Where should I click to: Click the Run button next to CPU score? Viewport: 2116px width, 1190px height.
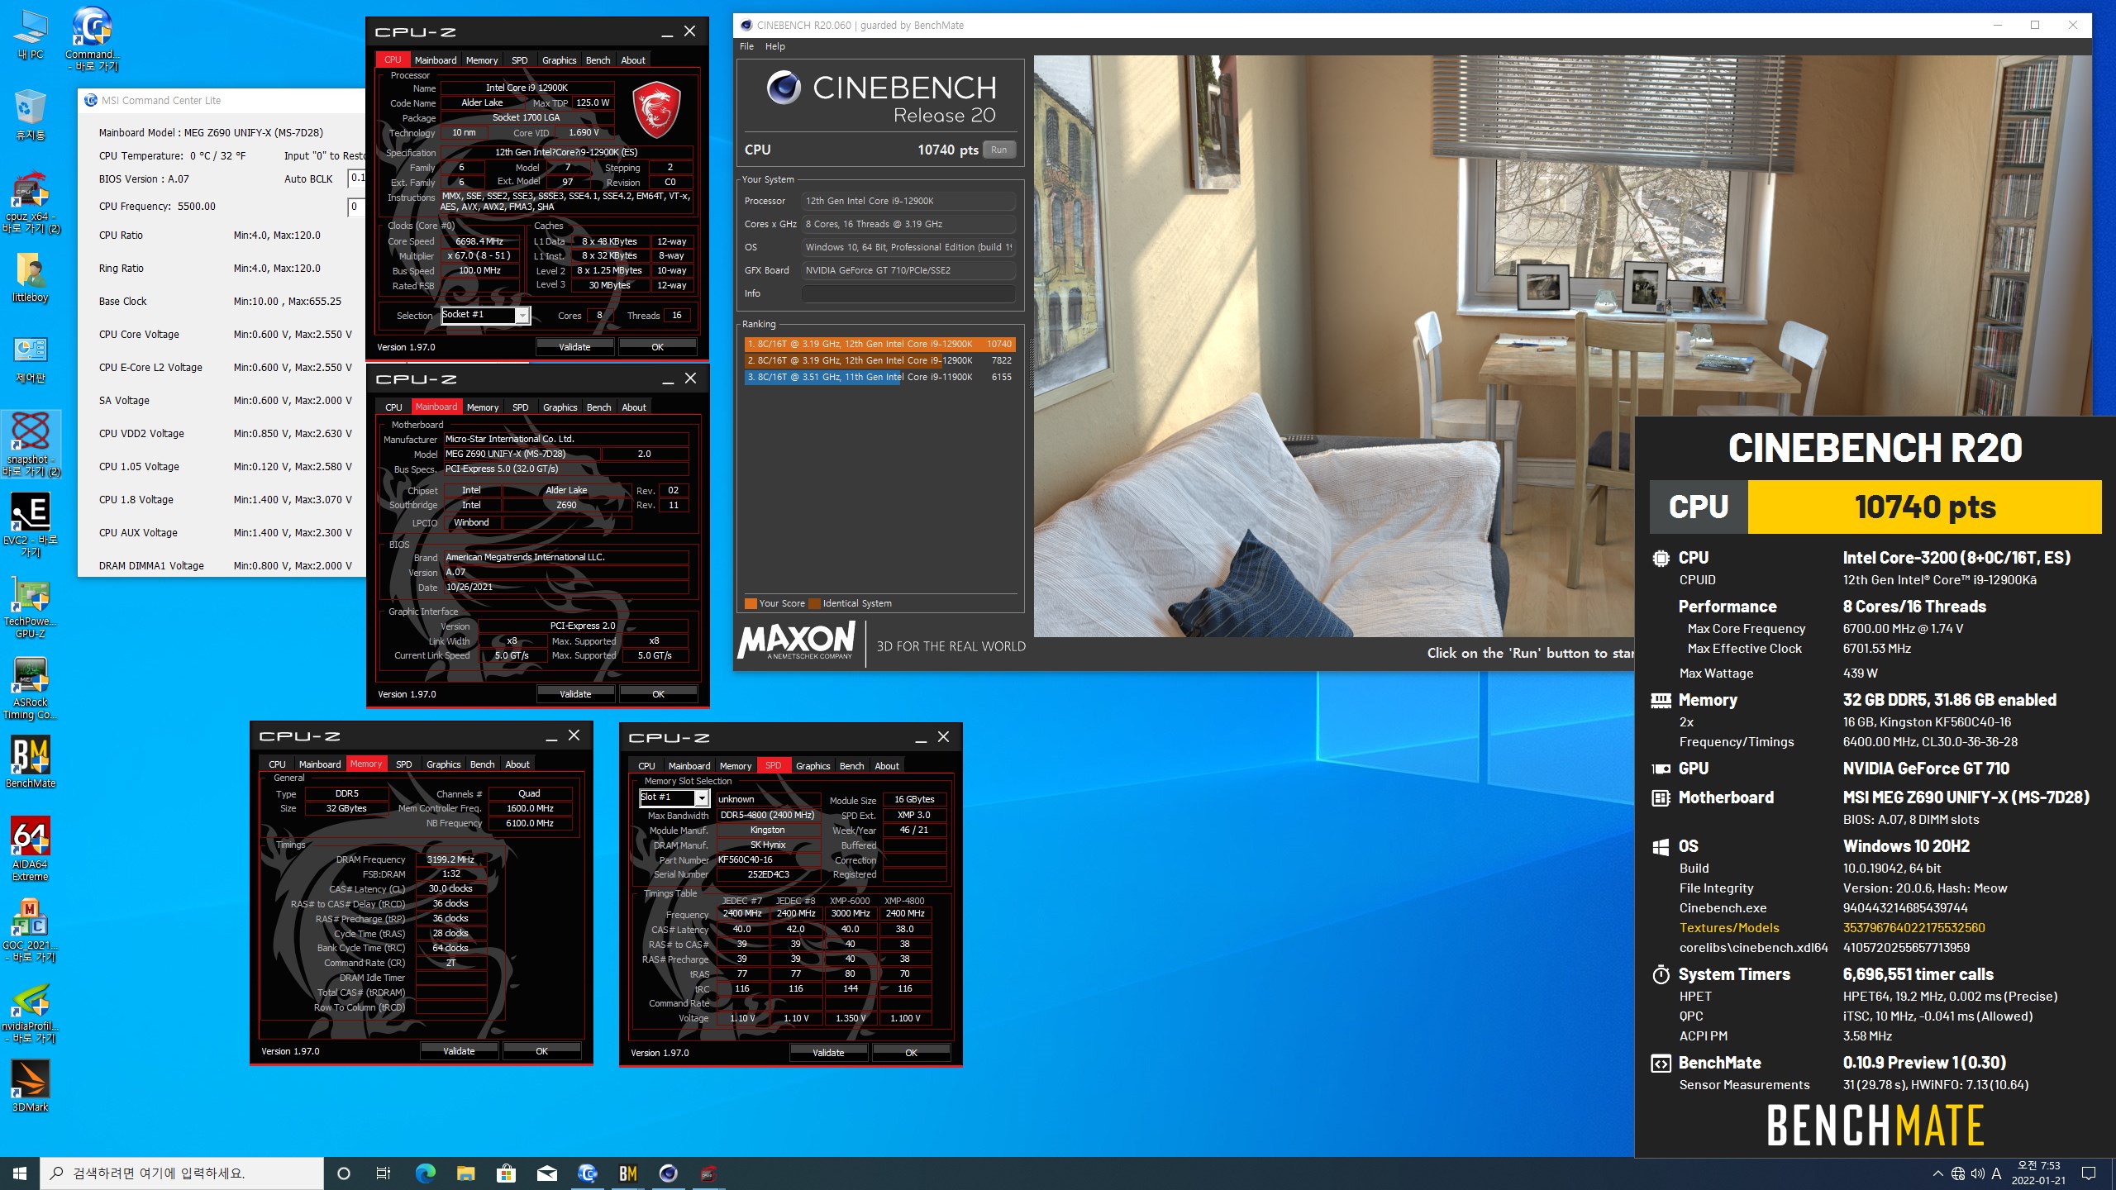[x=998, y=150]
